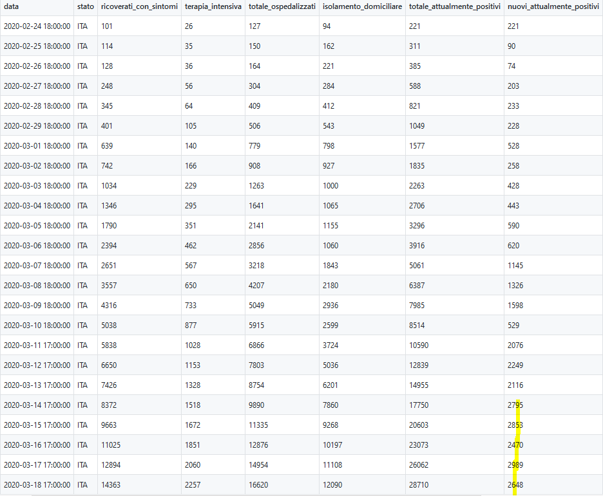The image size is (603, 496).
Task: Click ricoverati value 4316
Action: tap(109, 306)
